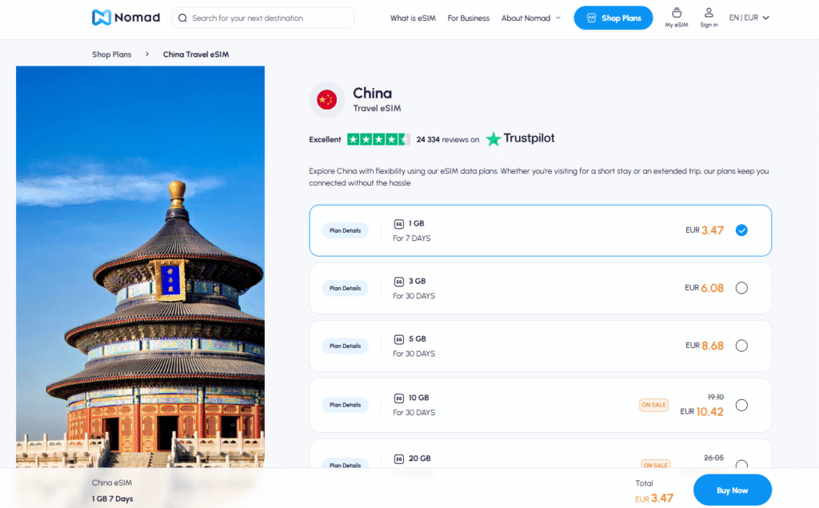Select the 3 GB 30-day plan
819x508 pixels.
pyautogui.click(x=741, y=288)
